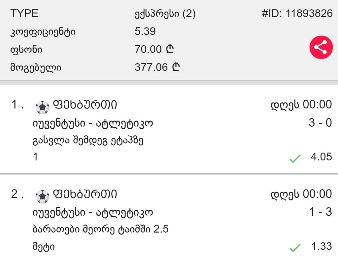The image size is (338, 259).
Task: Click green checkmark beside 1.33 odds
Action: [294, 247]
